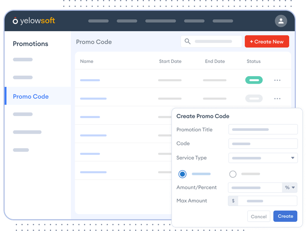Open the percent unit dropdown

[x=290, y=188]
